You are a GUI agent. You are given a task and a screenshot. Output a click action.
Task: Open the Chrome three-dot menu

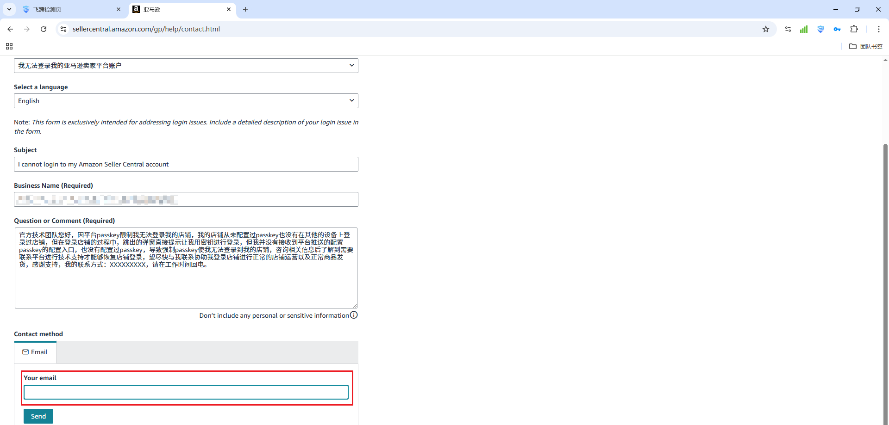879,29
